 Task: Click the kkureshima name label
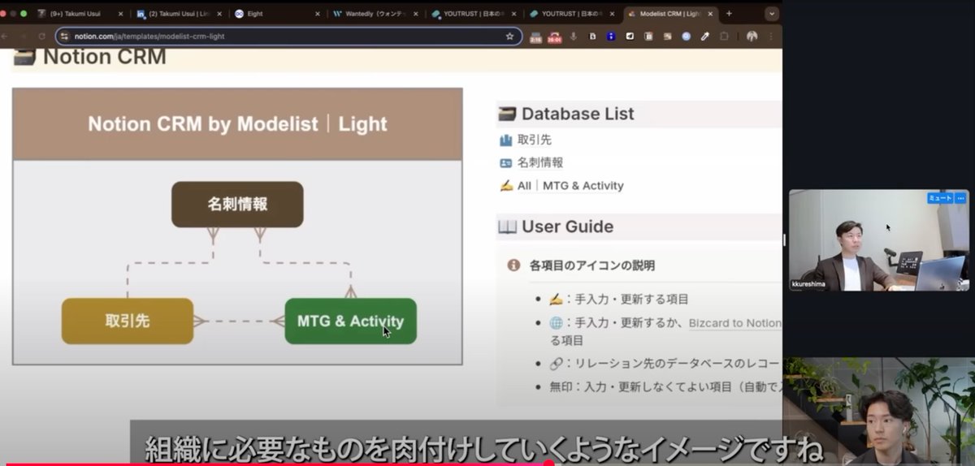pyautogui.click(x=808, y=284)
